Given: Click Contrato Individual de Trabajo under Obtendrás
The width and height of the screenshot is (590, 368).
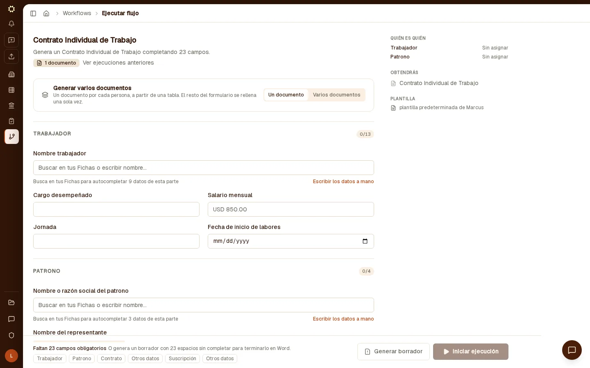Looking at the screenshot, I should point(439,83).
